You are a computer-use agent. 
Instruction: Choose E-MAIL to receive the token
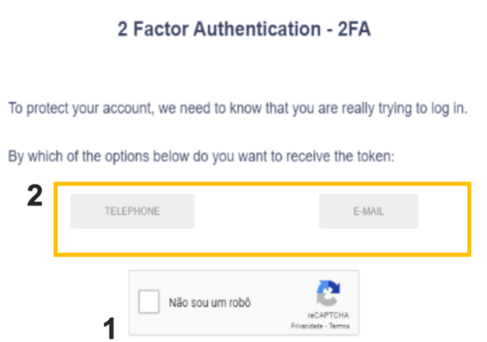click(x=368, y=211)
